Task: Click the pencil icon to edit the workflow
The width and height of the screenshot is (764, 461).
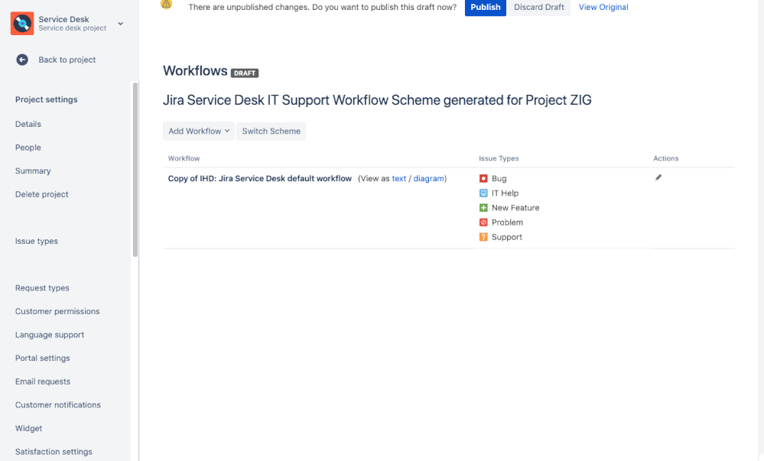Action: (x=658, y=177)
